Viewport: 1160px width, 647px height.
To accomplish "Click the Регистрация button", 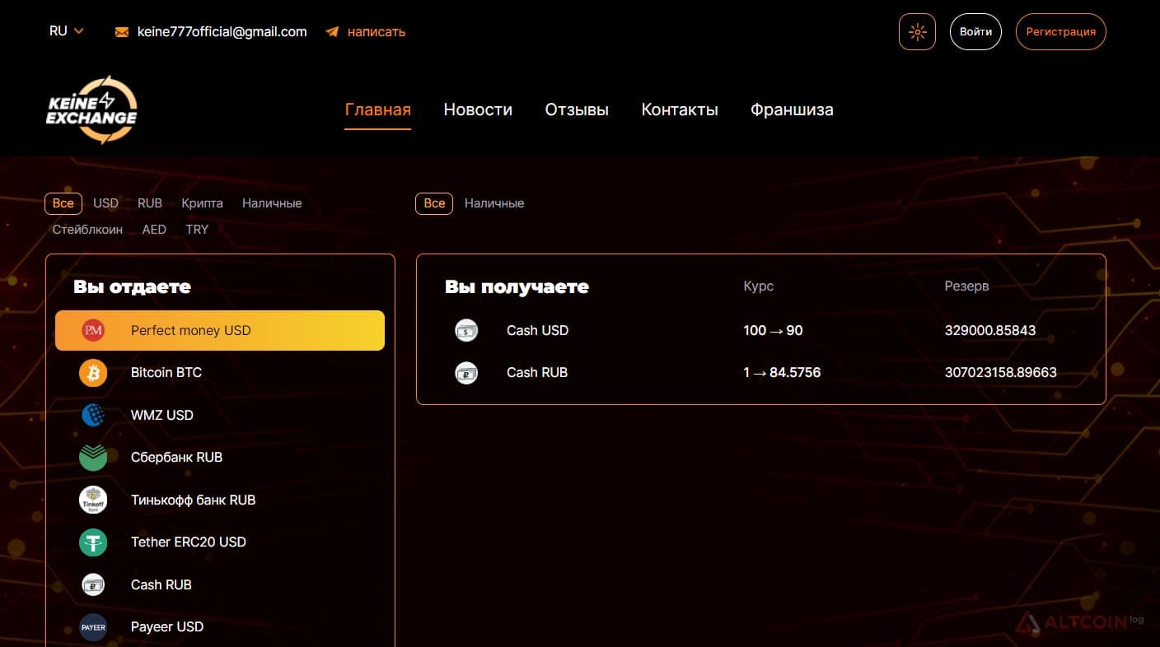I will (1061, 32).
